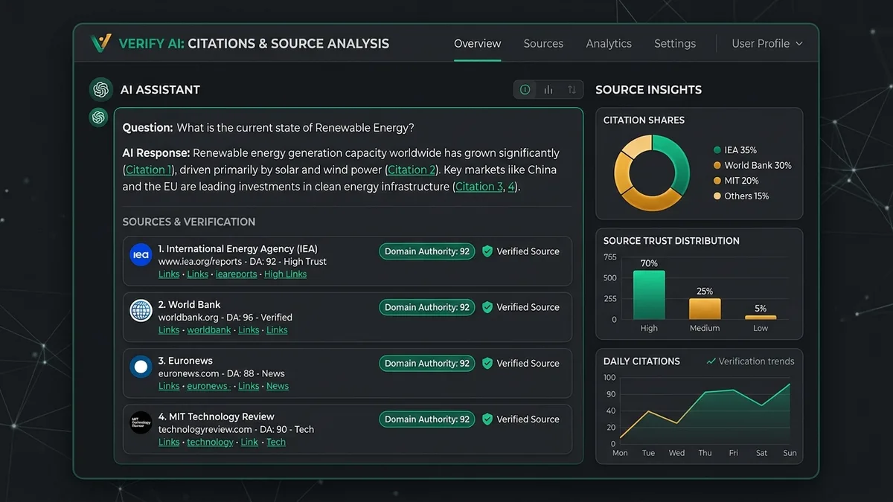Click the "Sun" label on the daily chart
The width and height of the screenshot is (893, 502).
790,453
